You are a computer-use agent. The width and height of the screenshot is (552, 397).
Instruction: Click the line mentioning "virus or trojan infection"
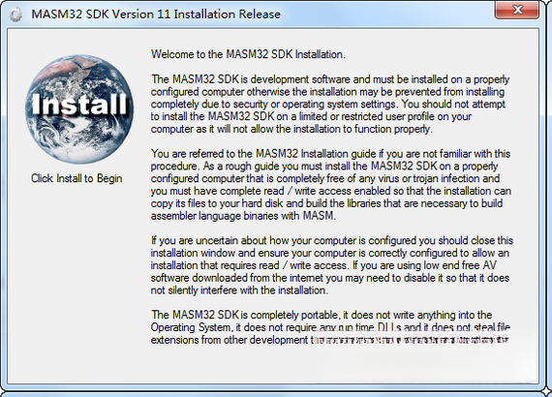325,178
